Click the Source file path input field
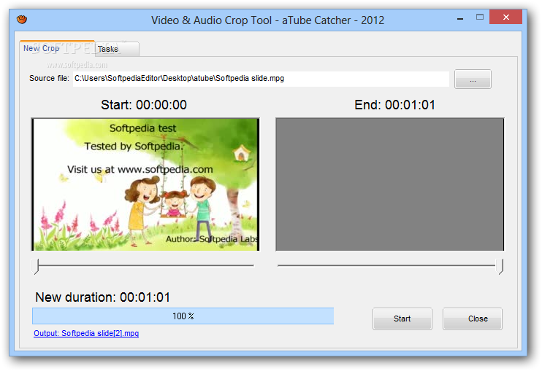 [x=261, y=79]
